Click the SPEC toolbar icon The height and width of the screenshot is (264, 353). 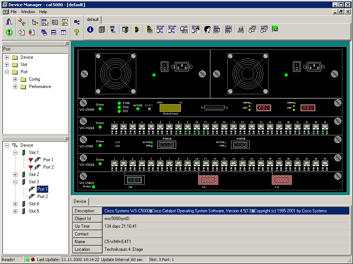(228, 30)
